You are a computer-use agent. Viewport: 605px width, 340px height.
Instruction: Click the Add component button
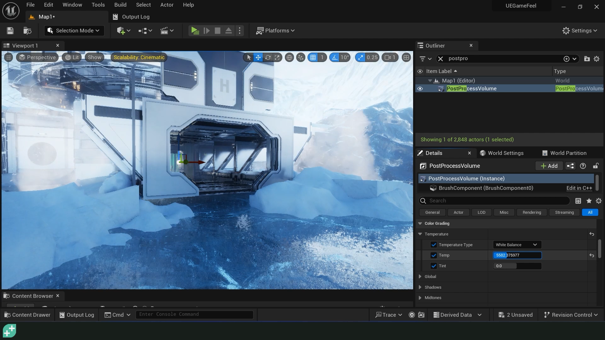pos(549,166)
